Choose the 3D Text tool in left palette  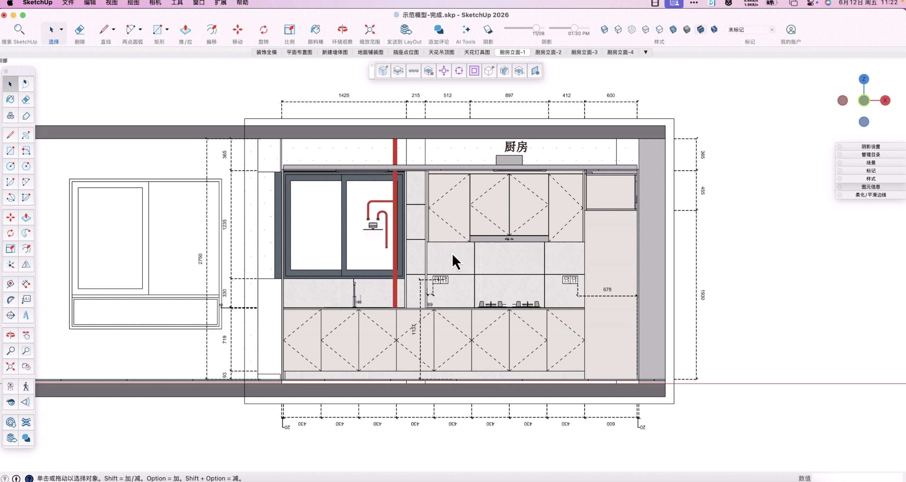[26, 315]
